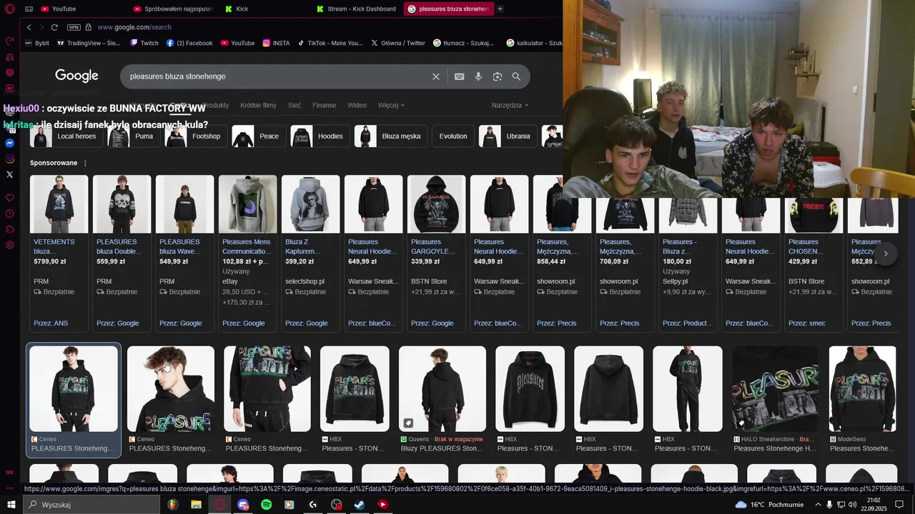Open settings gear in Opera sidebar
The image size is (915, 514).
tap(10, 245)
